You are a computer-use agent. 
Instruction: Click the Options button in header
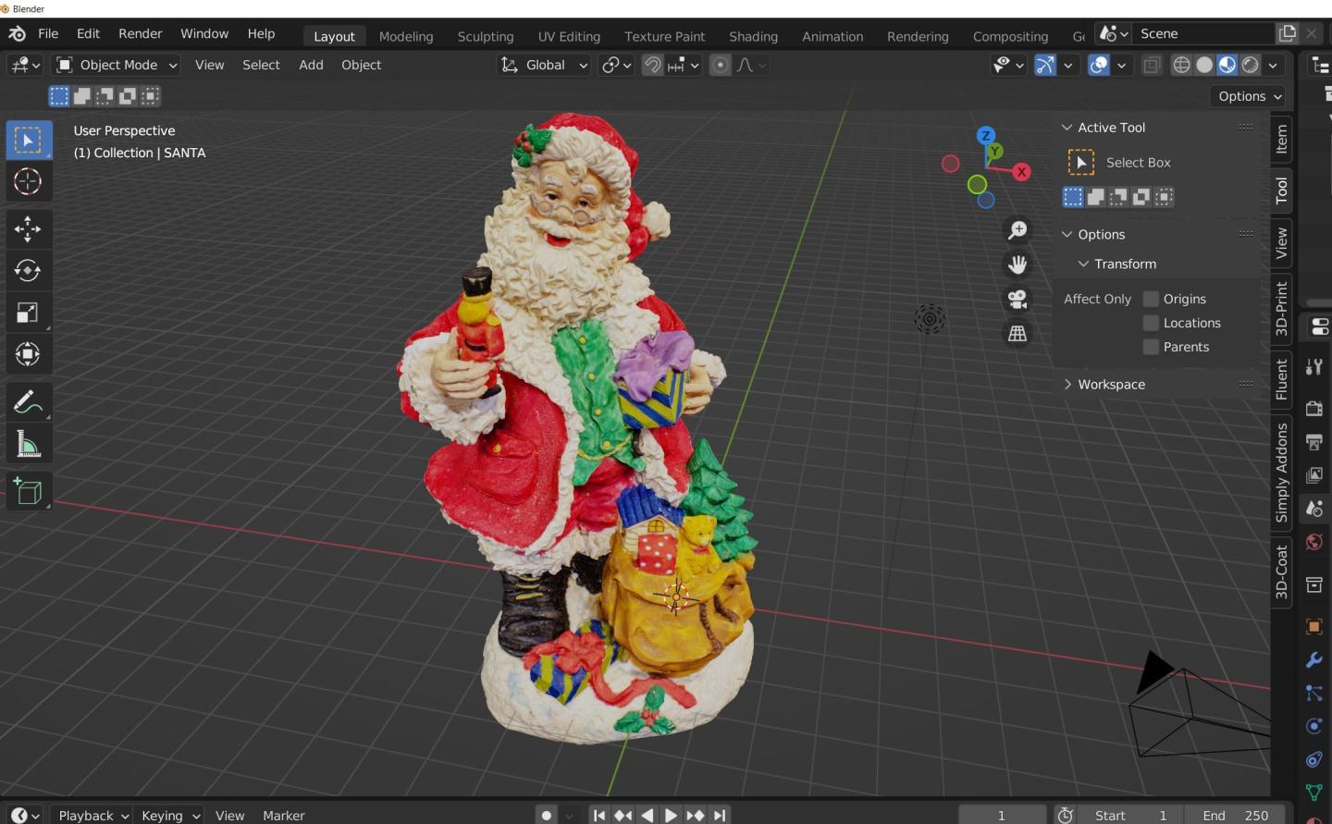[1250, 96]
